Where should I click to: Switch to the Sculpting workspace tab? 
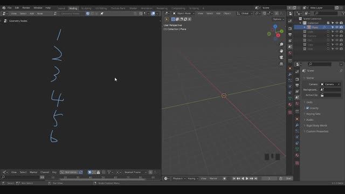86,9
